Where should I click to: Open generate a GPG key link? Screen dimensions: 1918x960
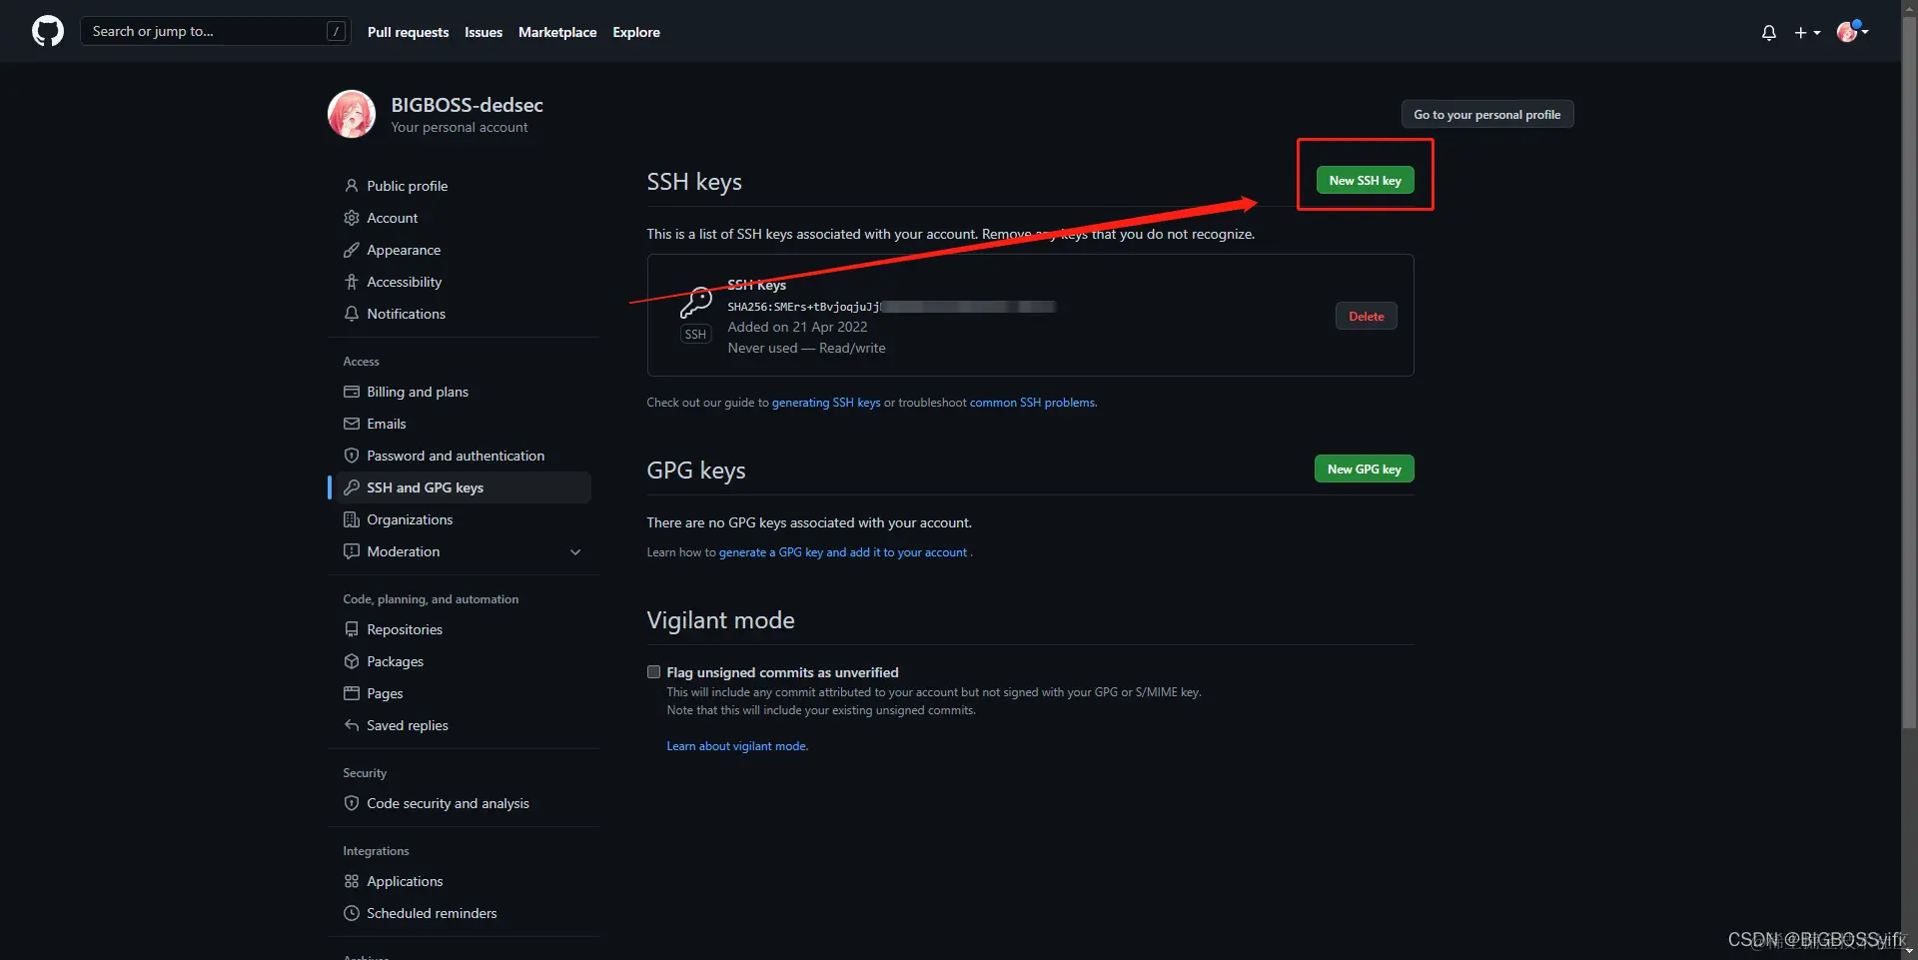coord(843,552)
